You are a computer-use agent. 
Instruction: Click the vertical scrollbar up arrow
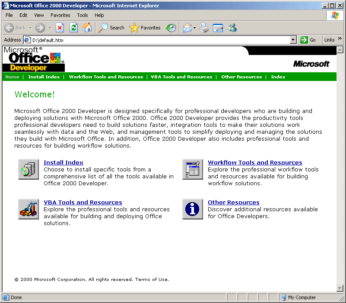point(340,50)
